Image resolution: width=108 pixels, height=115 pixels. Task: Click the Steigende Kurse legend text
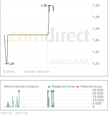[63, 86]
